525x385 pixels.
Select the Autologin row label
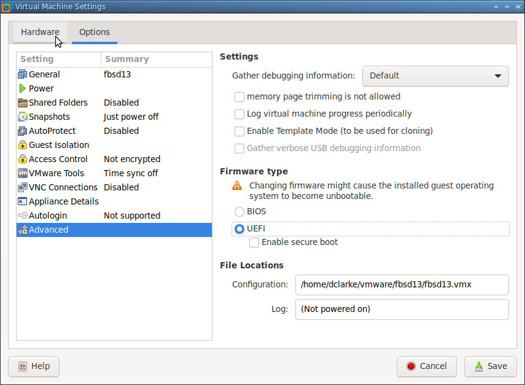click(48, 216)
